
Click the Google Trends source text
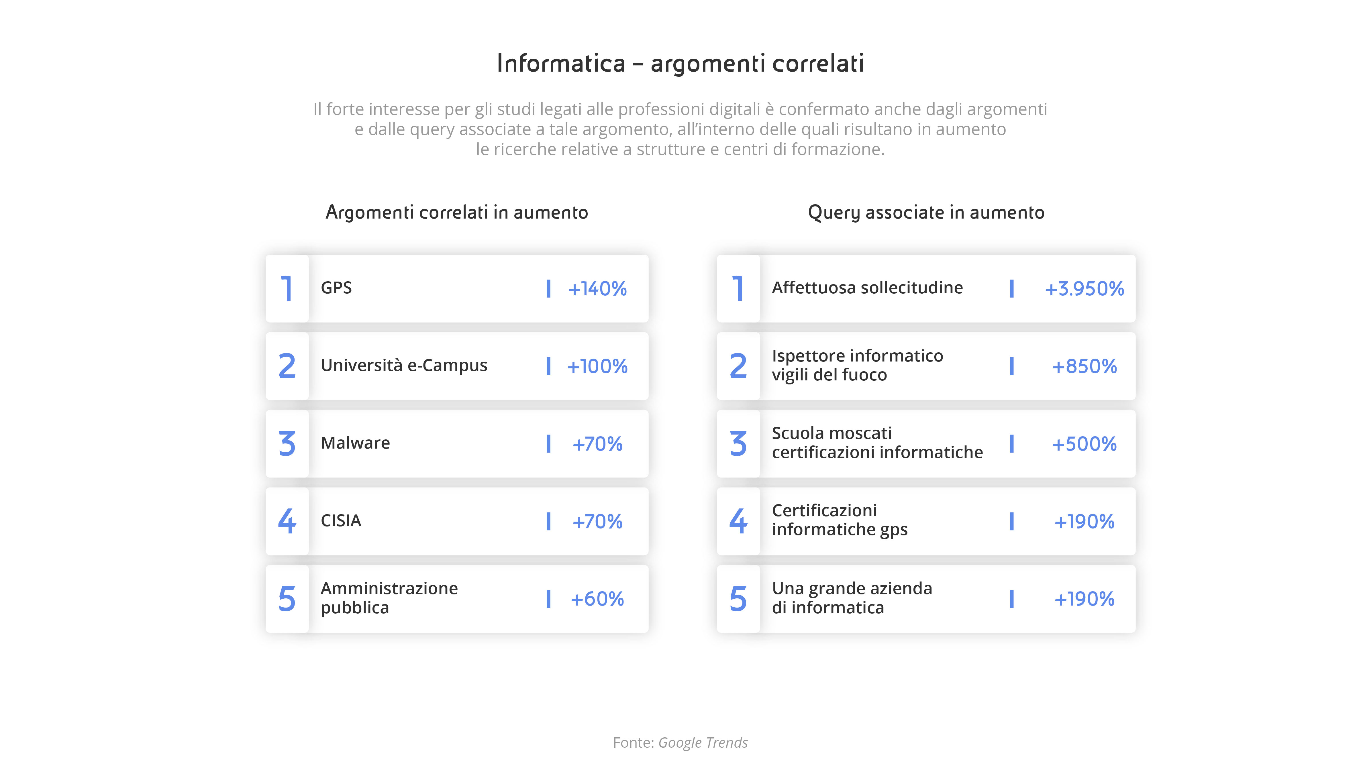[x=703, y=742]
